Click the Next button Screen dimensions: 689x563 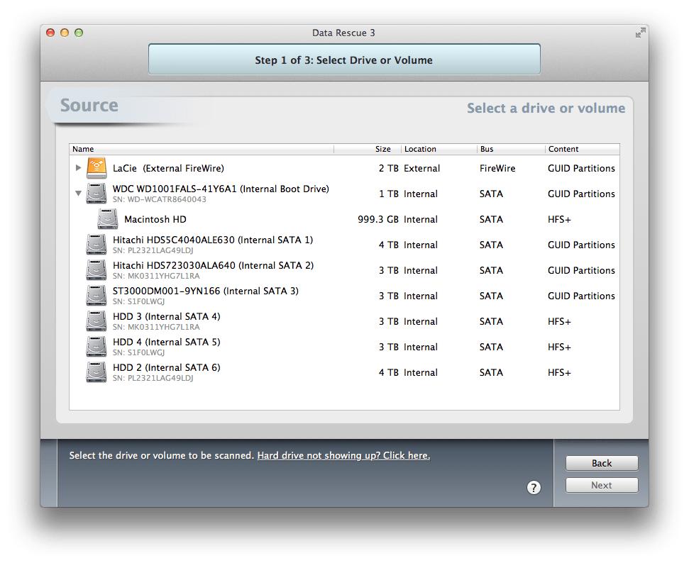tap(601, 485)
